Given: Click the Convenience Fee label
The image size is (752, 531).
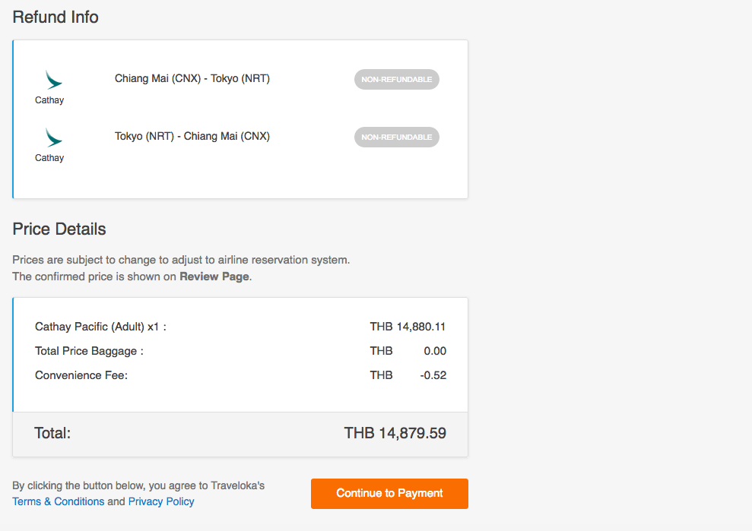Looking at the screenshot, I should point(81,375).
